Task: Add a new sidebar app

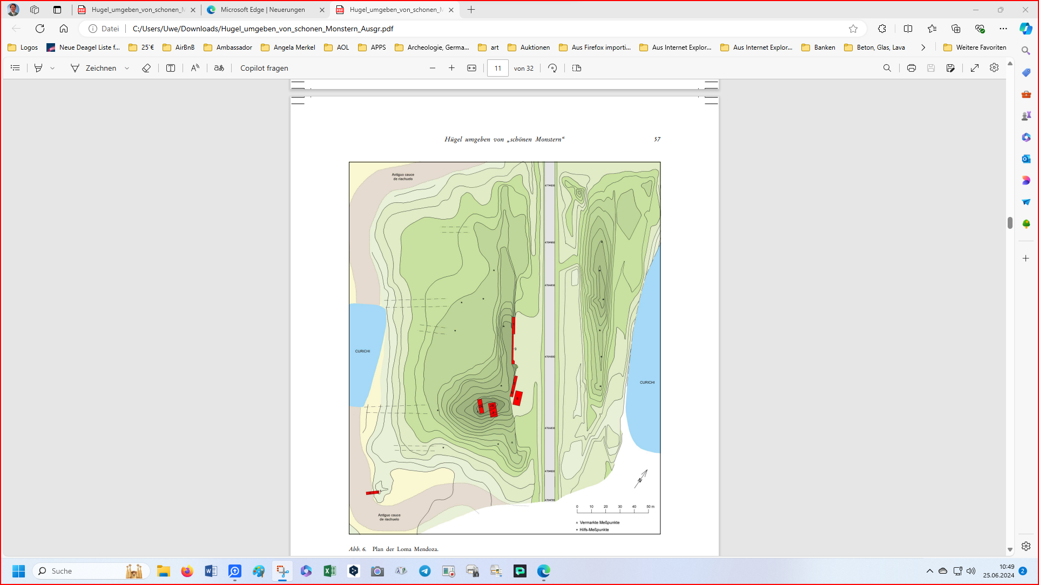Action: click(1026, 259)
